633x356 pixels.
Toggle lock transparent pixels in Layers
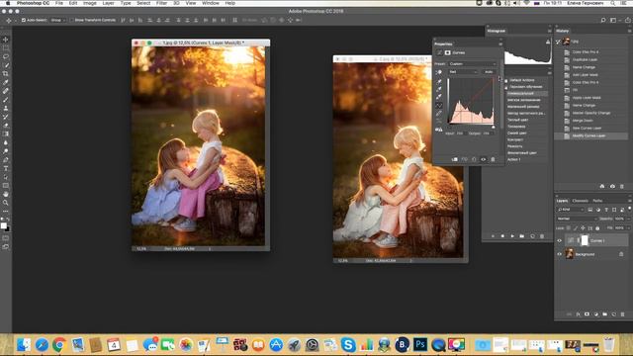point(569,228)
